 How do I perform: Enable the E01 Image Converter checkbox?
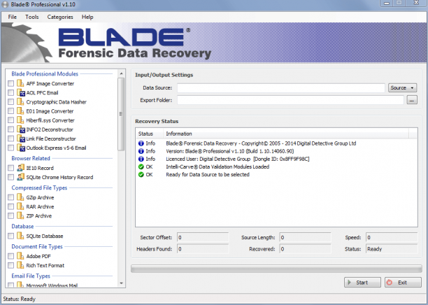[x=10, y=111]
